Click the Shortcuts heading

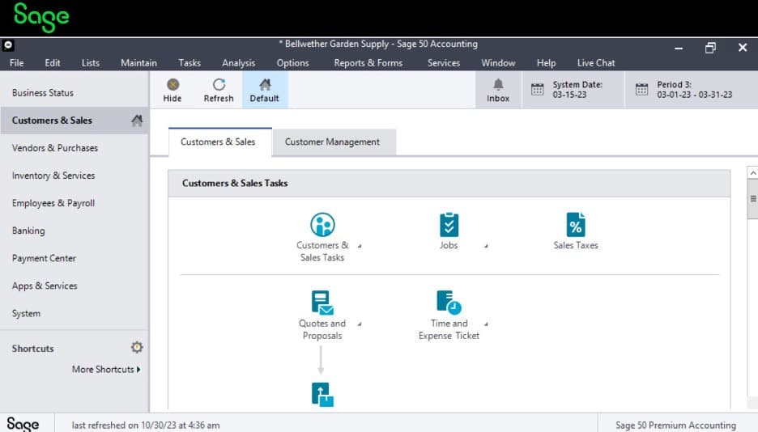pyautogui.click(x=33, y=349)
